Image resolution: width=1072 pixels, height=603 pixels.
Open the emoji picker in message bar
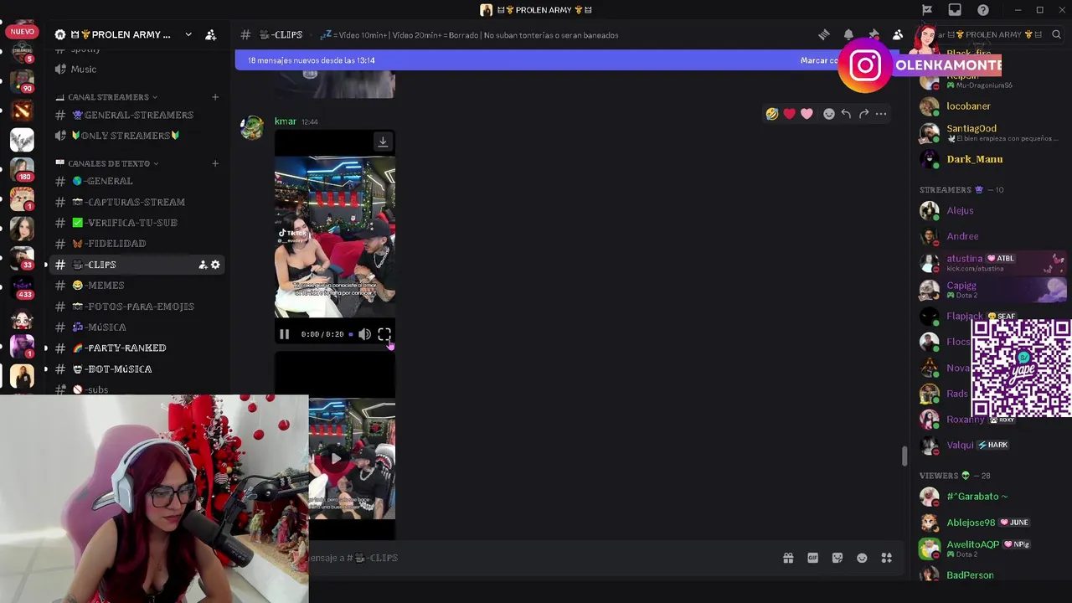862,558
